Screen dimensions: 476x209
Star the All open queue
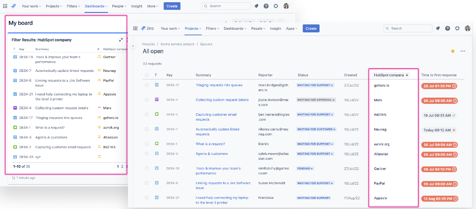tap(452, 51)
